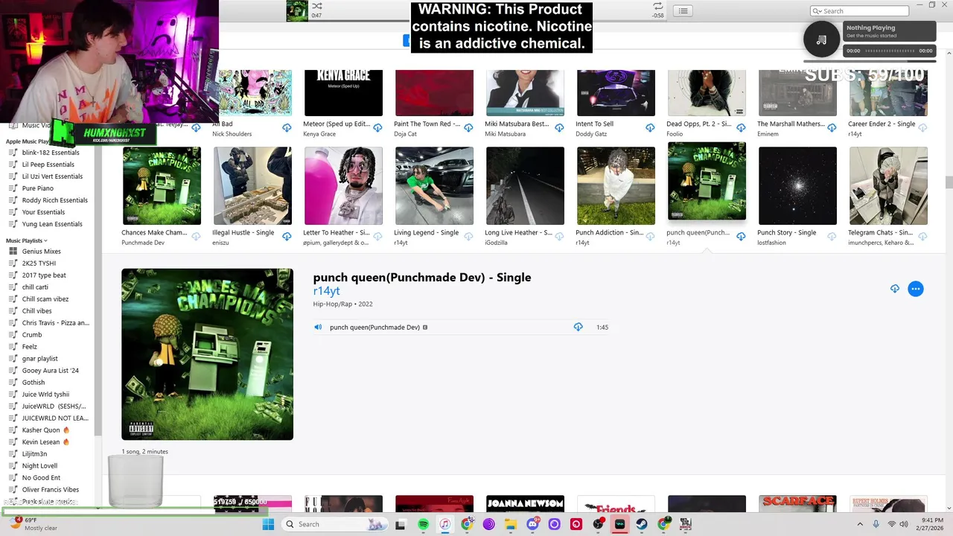Click the Doja Cat artist name
The height and width of the screenshot is (536, 953).
click(407, 134)
